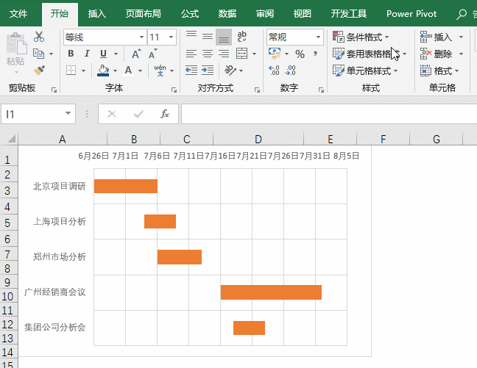
Task: Open the font name dropdown 等线
Action: pyautogui.click(x=141, y=37)
